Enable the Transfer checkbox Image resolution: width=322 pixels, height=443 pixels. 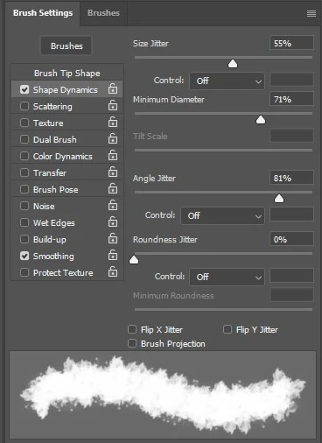tap(24, 172)
